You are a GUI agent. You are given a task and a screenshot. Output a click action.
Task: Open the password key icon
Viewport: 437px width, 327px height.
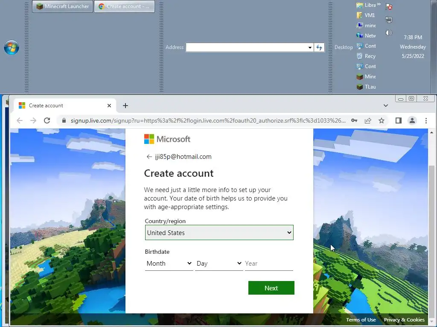click(354, 120)
